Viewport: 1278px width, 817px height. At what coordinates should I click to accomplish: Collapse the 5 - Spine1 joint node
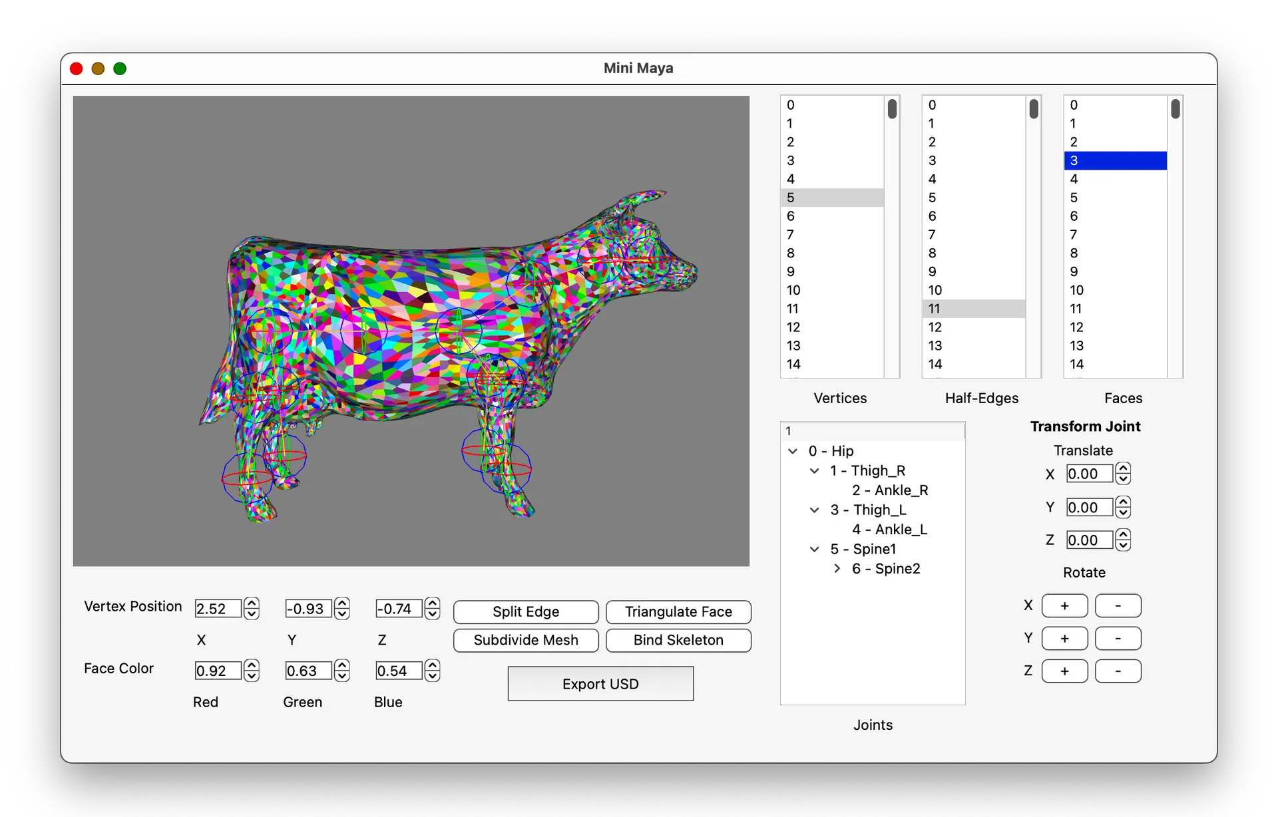(x=815, y=549)
